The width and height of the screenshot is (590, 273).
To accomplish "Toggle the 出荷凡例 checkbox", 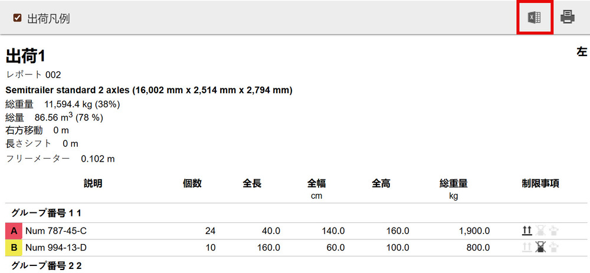I will click(x=18, y=18).
